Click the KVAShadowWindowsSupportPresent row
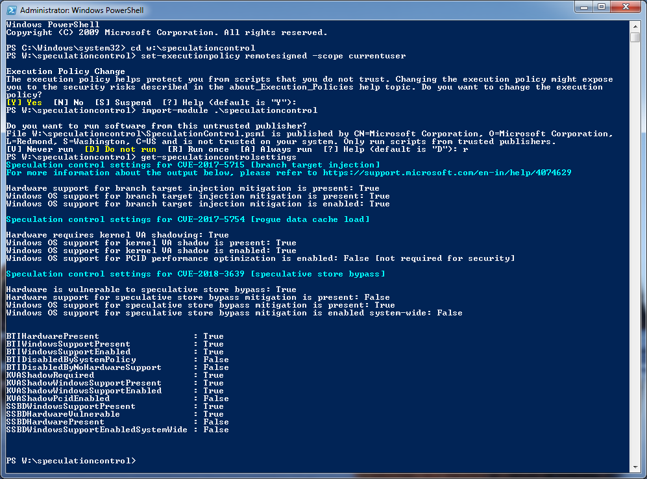The image size is (647, 479). 115,383
